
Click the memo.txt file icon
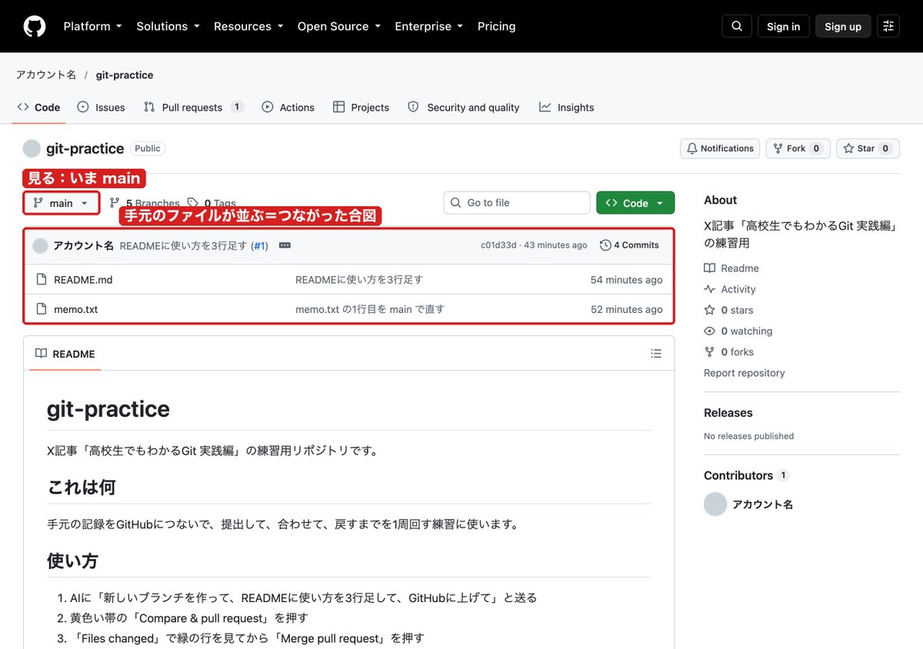point(42,309)
